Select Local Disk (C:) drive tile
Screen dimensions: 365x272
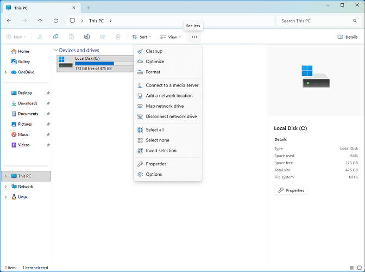(x=96, y=64)
